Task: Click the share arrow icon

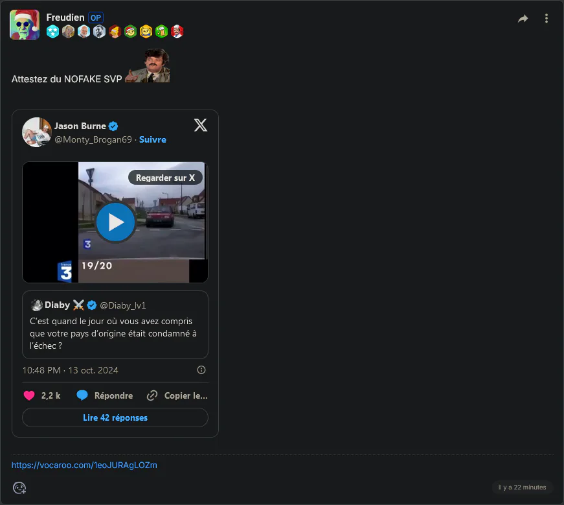Action: [523, 18]
